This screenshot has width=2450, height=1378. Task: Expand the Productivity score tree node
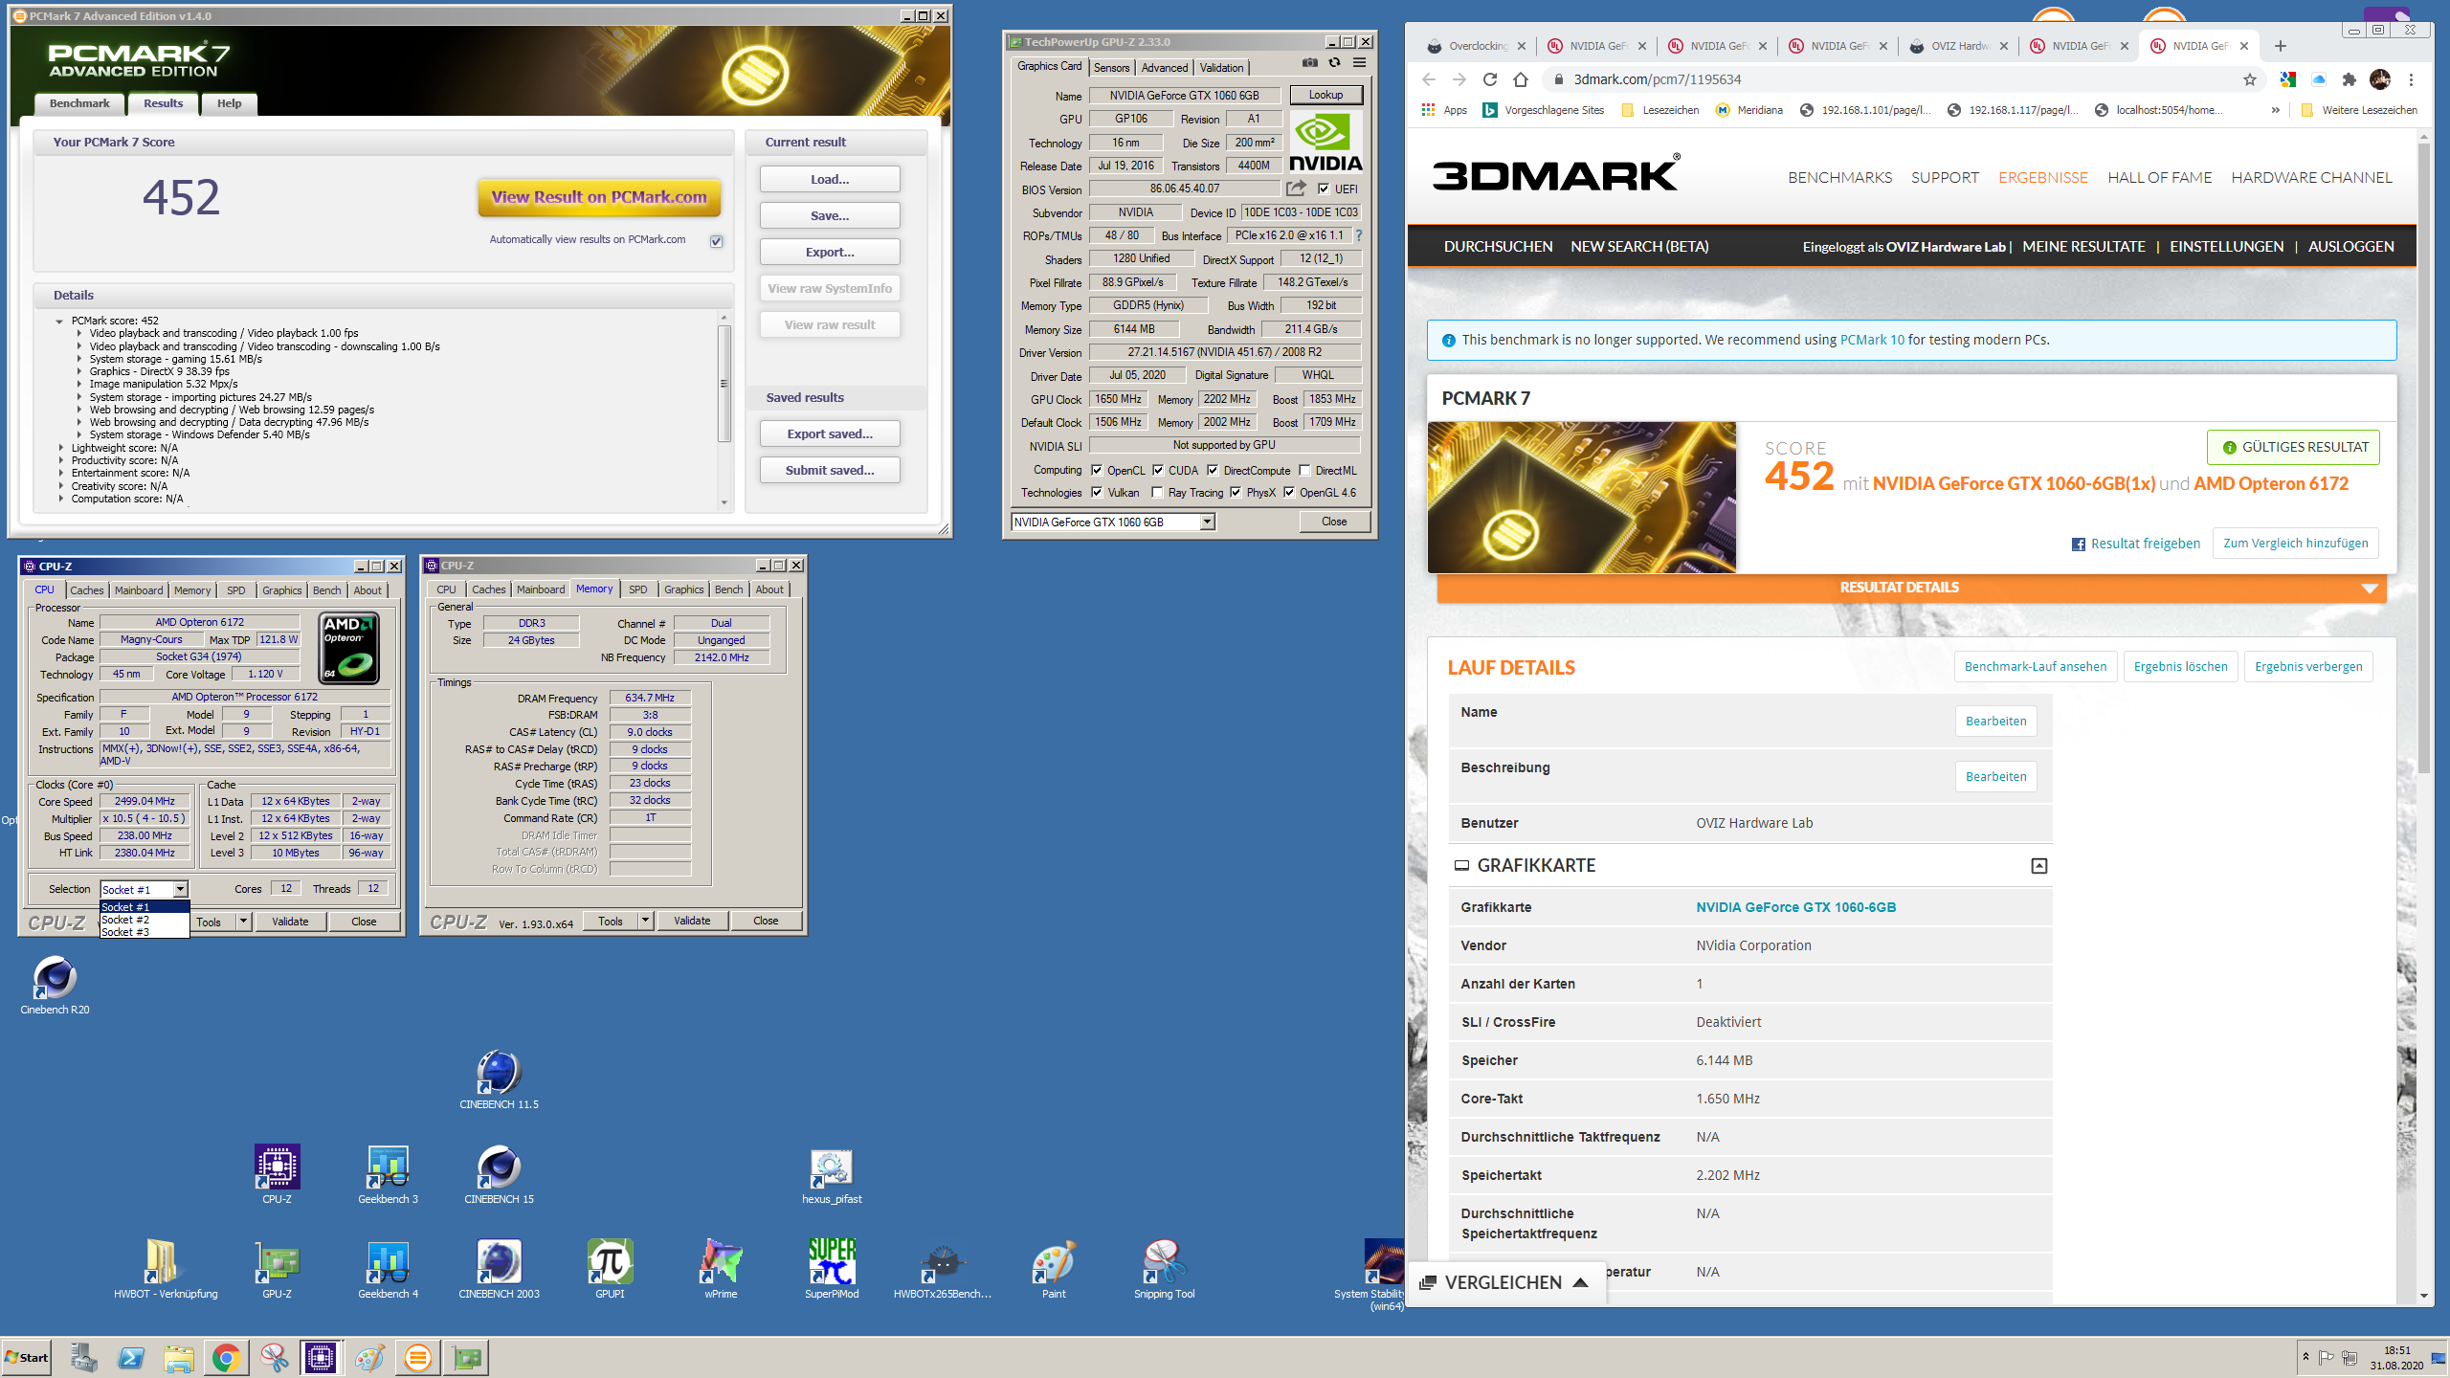[x=61, y=460]
